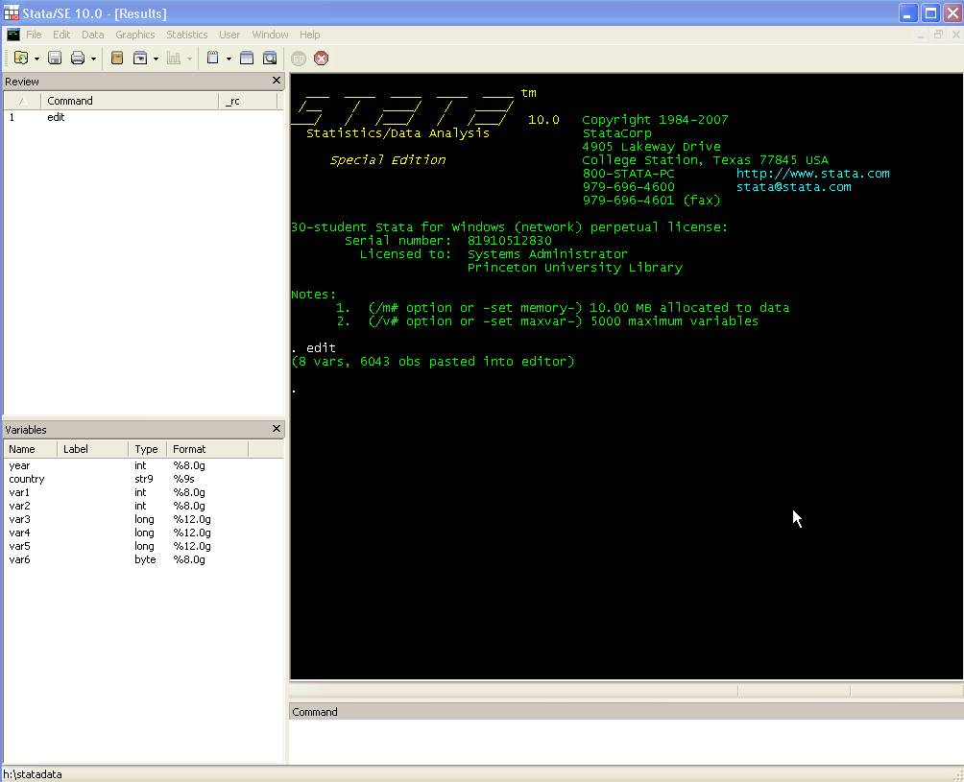Select the edit command in Review
964x782 pixels.
tap(56, 117)
